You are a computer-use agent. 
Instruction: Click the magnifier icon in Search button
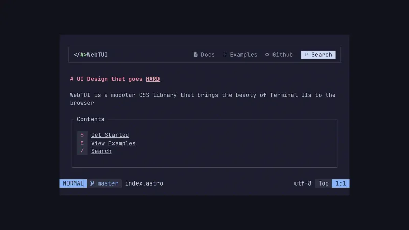[x=306, y=55]
